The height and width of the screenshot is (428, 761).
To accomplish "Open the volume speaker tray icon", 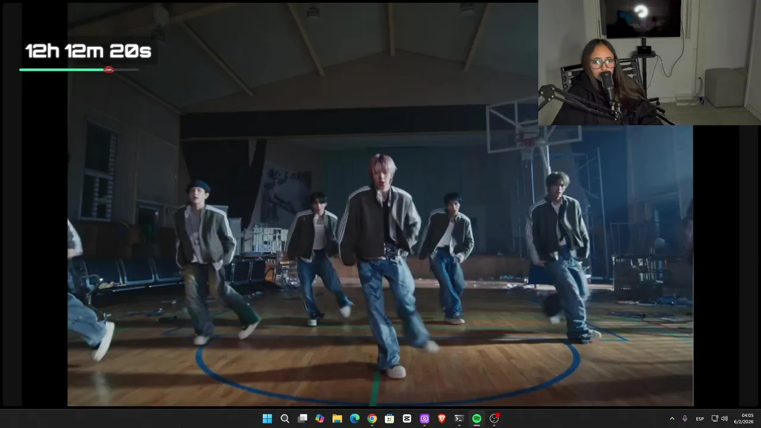I will tap(724, 418).
